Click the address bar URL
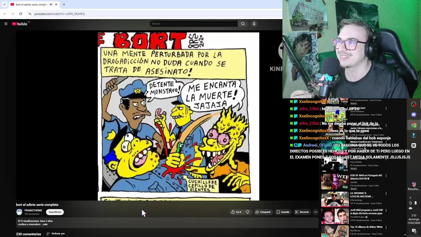This screenshot has height=237, width=421. coord(60,14)
